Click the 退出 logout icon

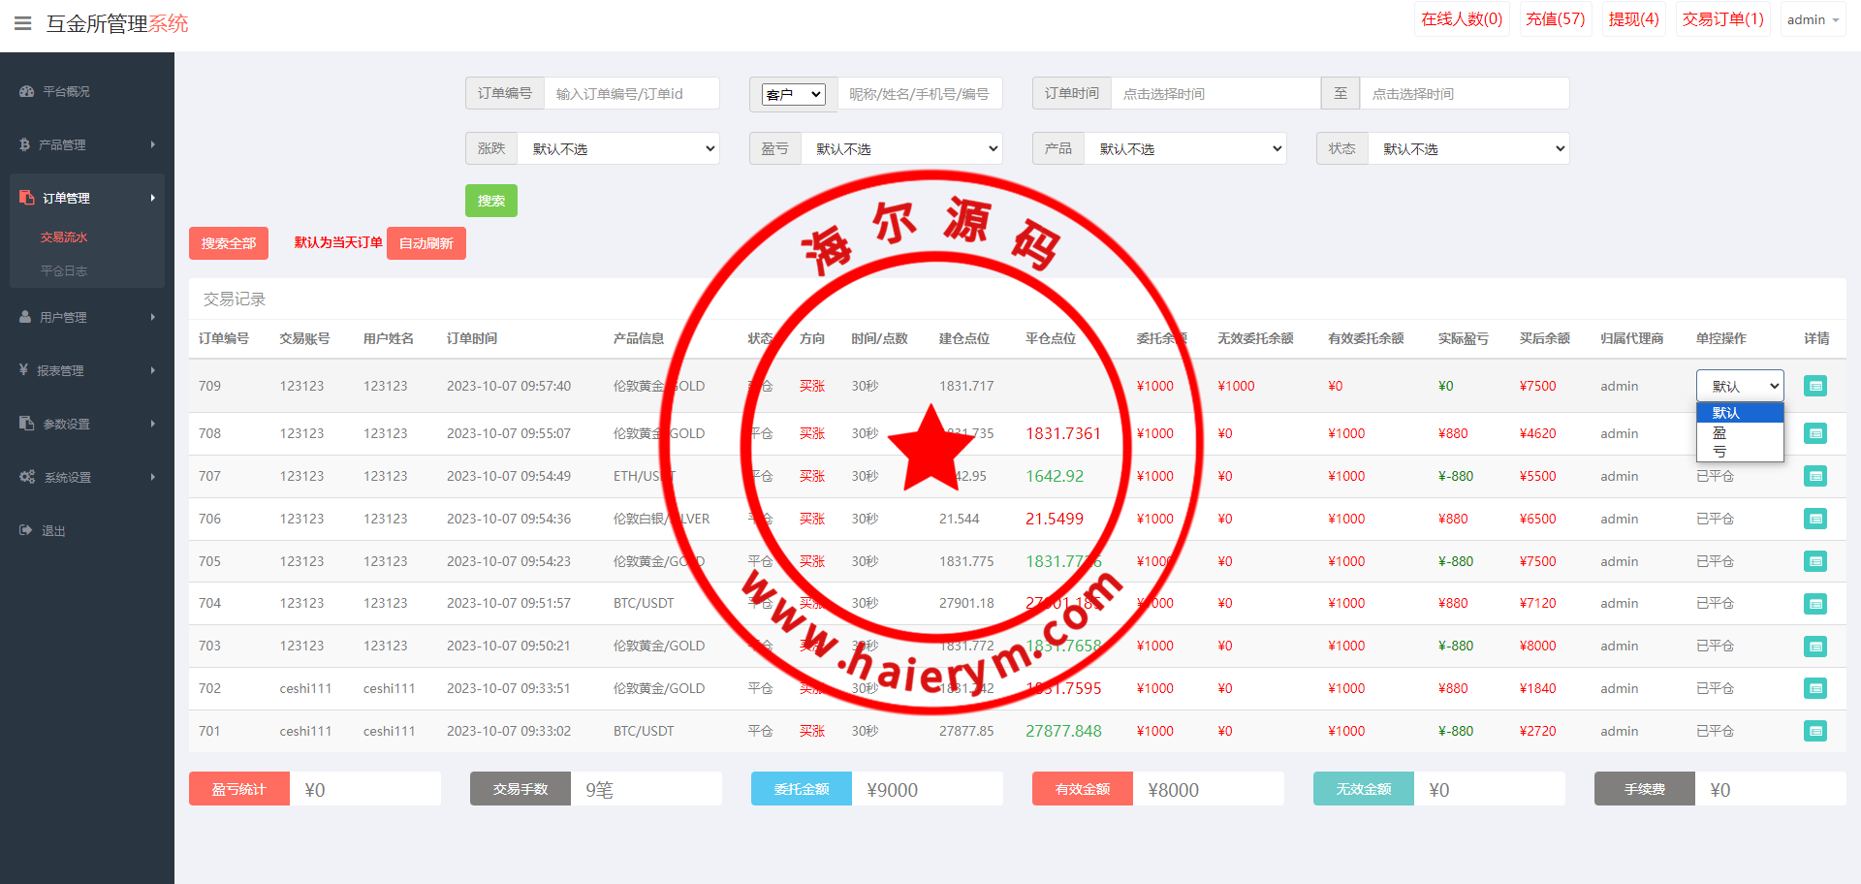(x=25, y=530)
